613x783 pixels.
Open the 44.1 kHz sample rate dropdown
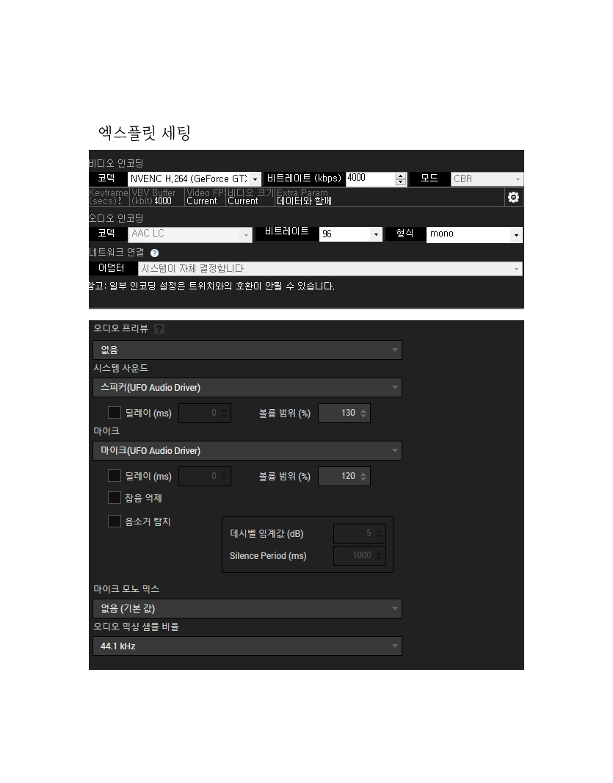coord(247,646)
